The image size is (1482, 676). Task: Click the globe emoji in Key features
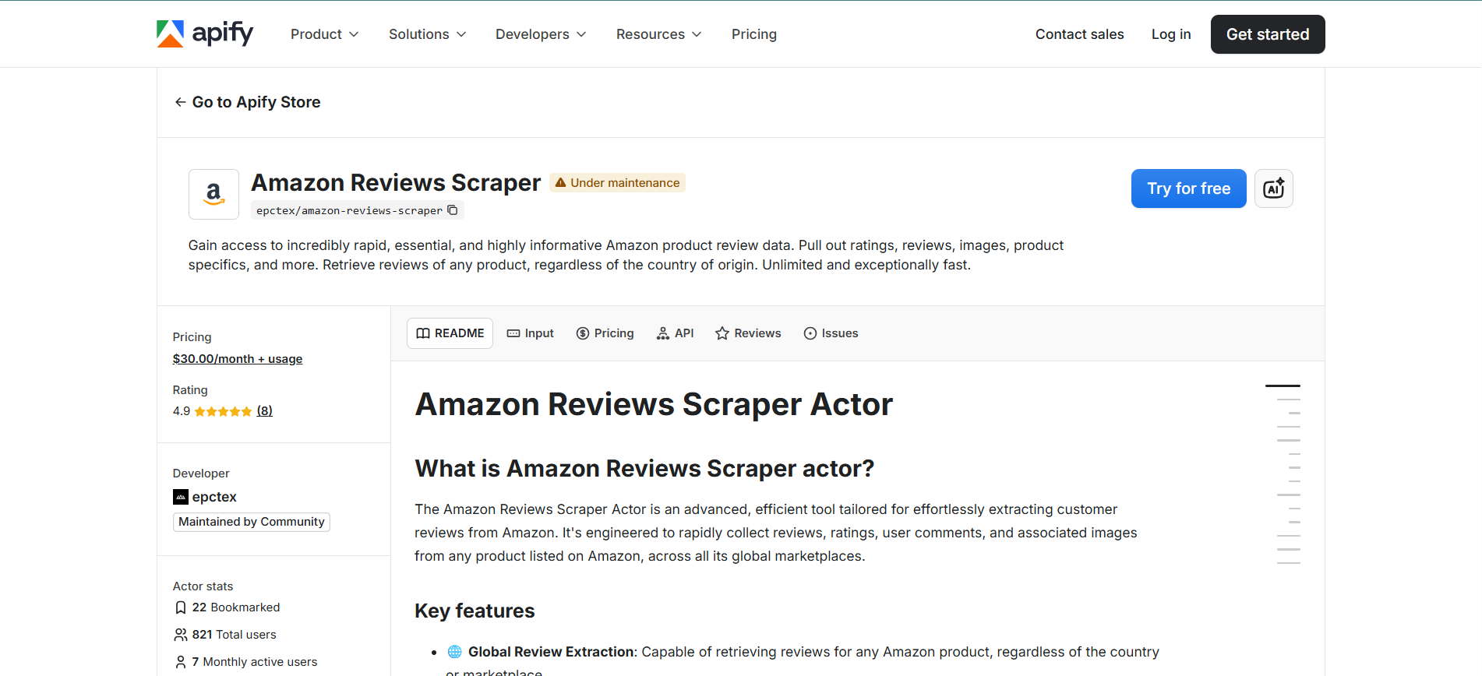tap(455, 652)
